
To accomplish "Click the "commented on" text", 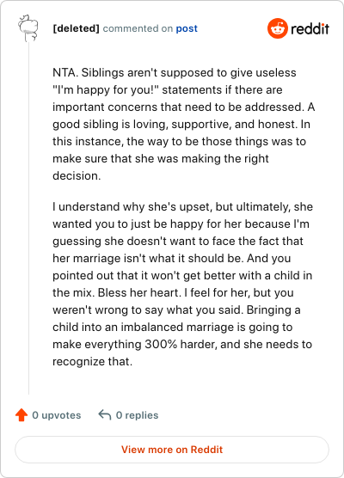I will [x=138, y=28].
